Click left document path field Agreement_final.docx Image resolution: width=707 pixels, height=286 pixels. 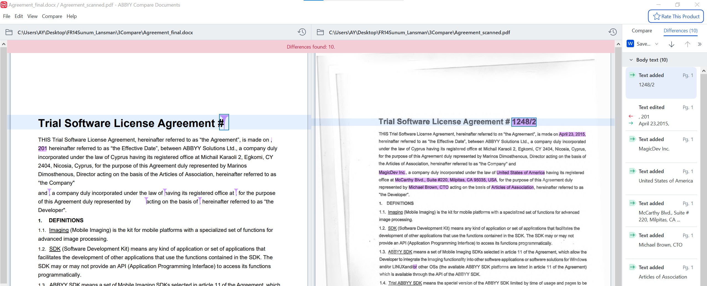click(x=105, y=33)
